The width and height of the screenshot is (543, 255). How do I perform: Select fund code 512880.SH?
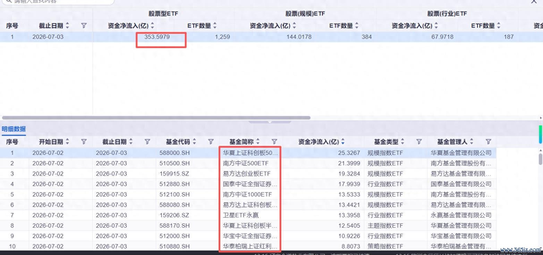(175, 184)
